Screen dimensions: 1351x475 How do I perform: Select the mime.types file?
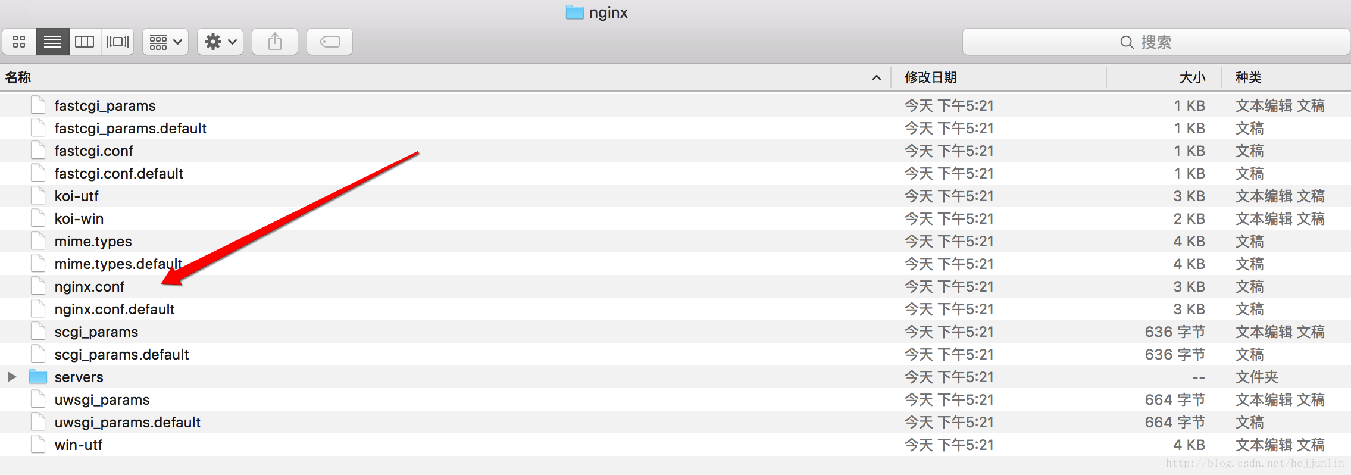(x=93, y=242)
